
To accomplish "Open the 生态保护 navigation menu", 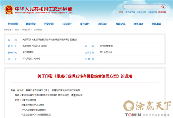I will coord(67,24).
